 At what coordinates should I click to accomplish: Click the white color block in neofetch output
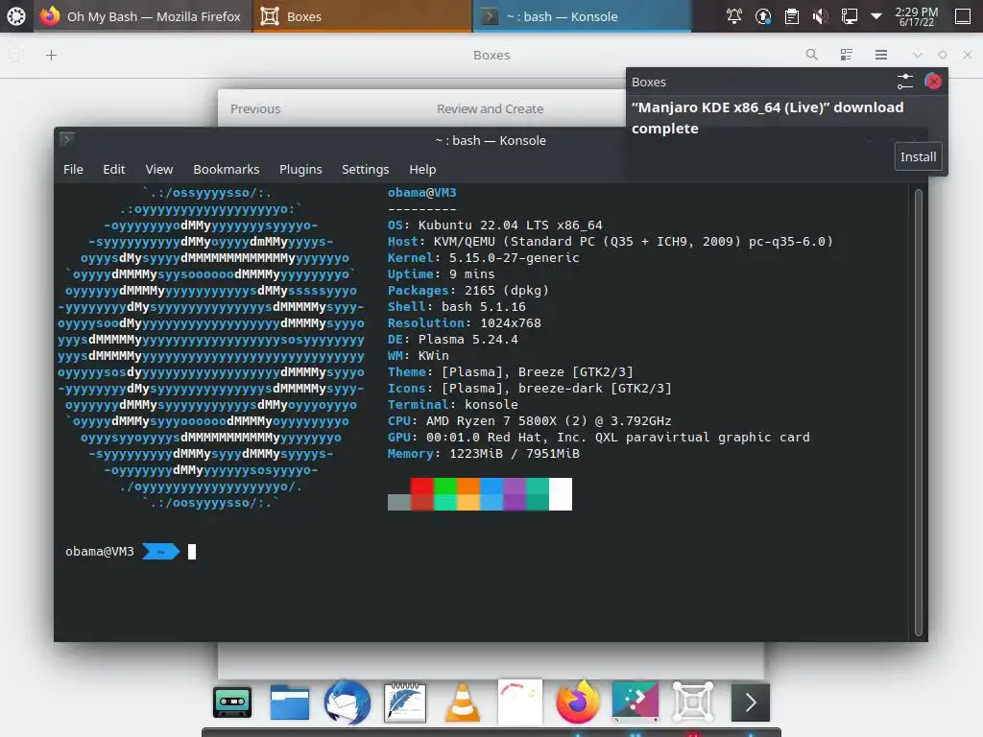pyautogui.click(x=561, y=494)
